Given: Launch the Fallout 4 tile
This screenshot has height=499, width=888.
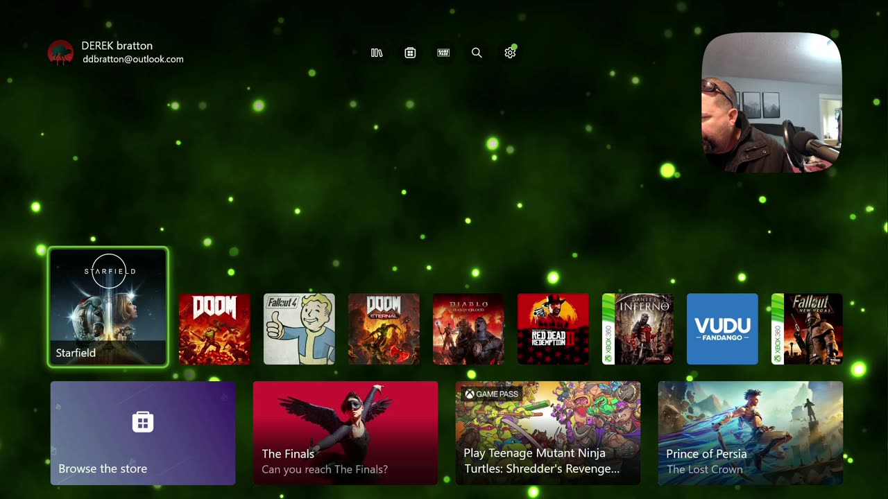Looking at the screenshot, I should 299,329.
